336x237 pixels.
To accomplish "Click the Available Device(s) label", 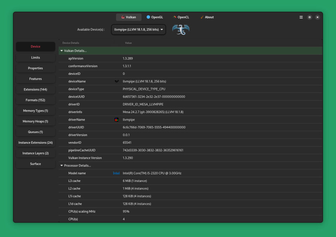I will click(x=91, y=29).
